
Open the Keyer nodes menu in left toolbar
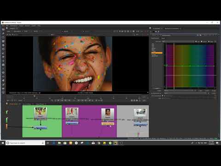[x=3, y=53]
